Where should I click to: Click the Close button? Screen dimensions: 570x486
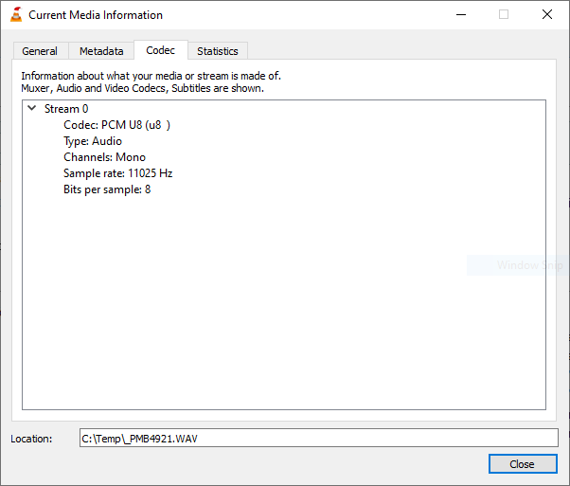pos(523,464)
